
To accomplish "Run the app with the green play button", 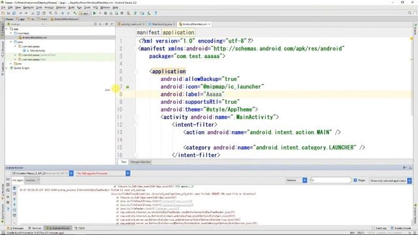I will point(95,13).
